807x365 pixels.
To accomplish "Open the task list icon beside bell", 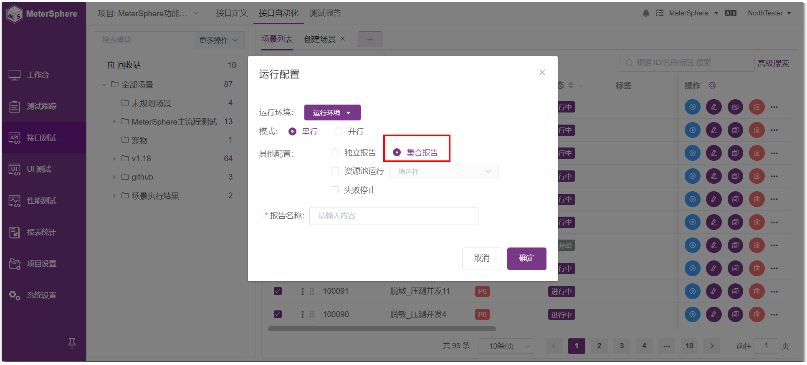I will [x=660, y=13].
